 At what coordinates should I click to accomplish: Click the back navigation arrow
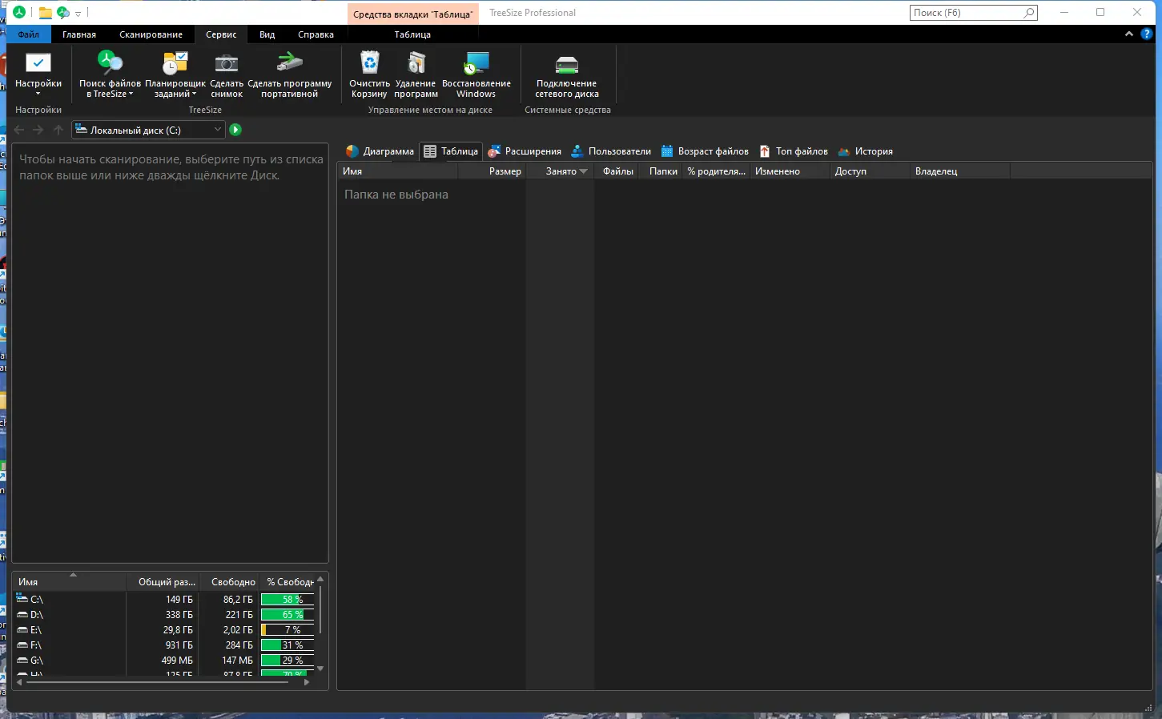click(x=19, y=130)
